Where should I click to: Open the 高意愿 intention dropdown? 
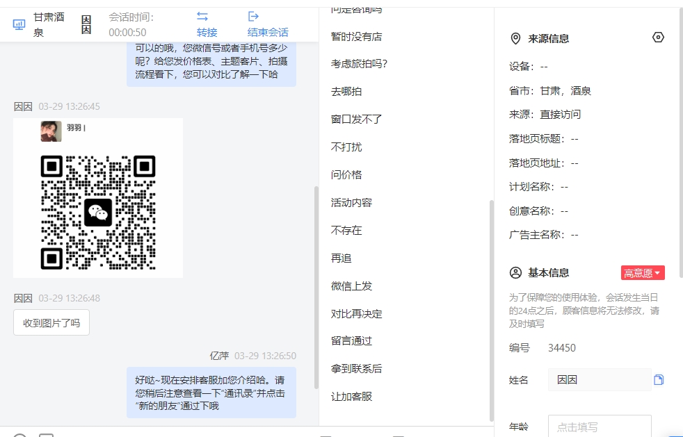[x=643, y=273]
